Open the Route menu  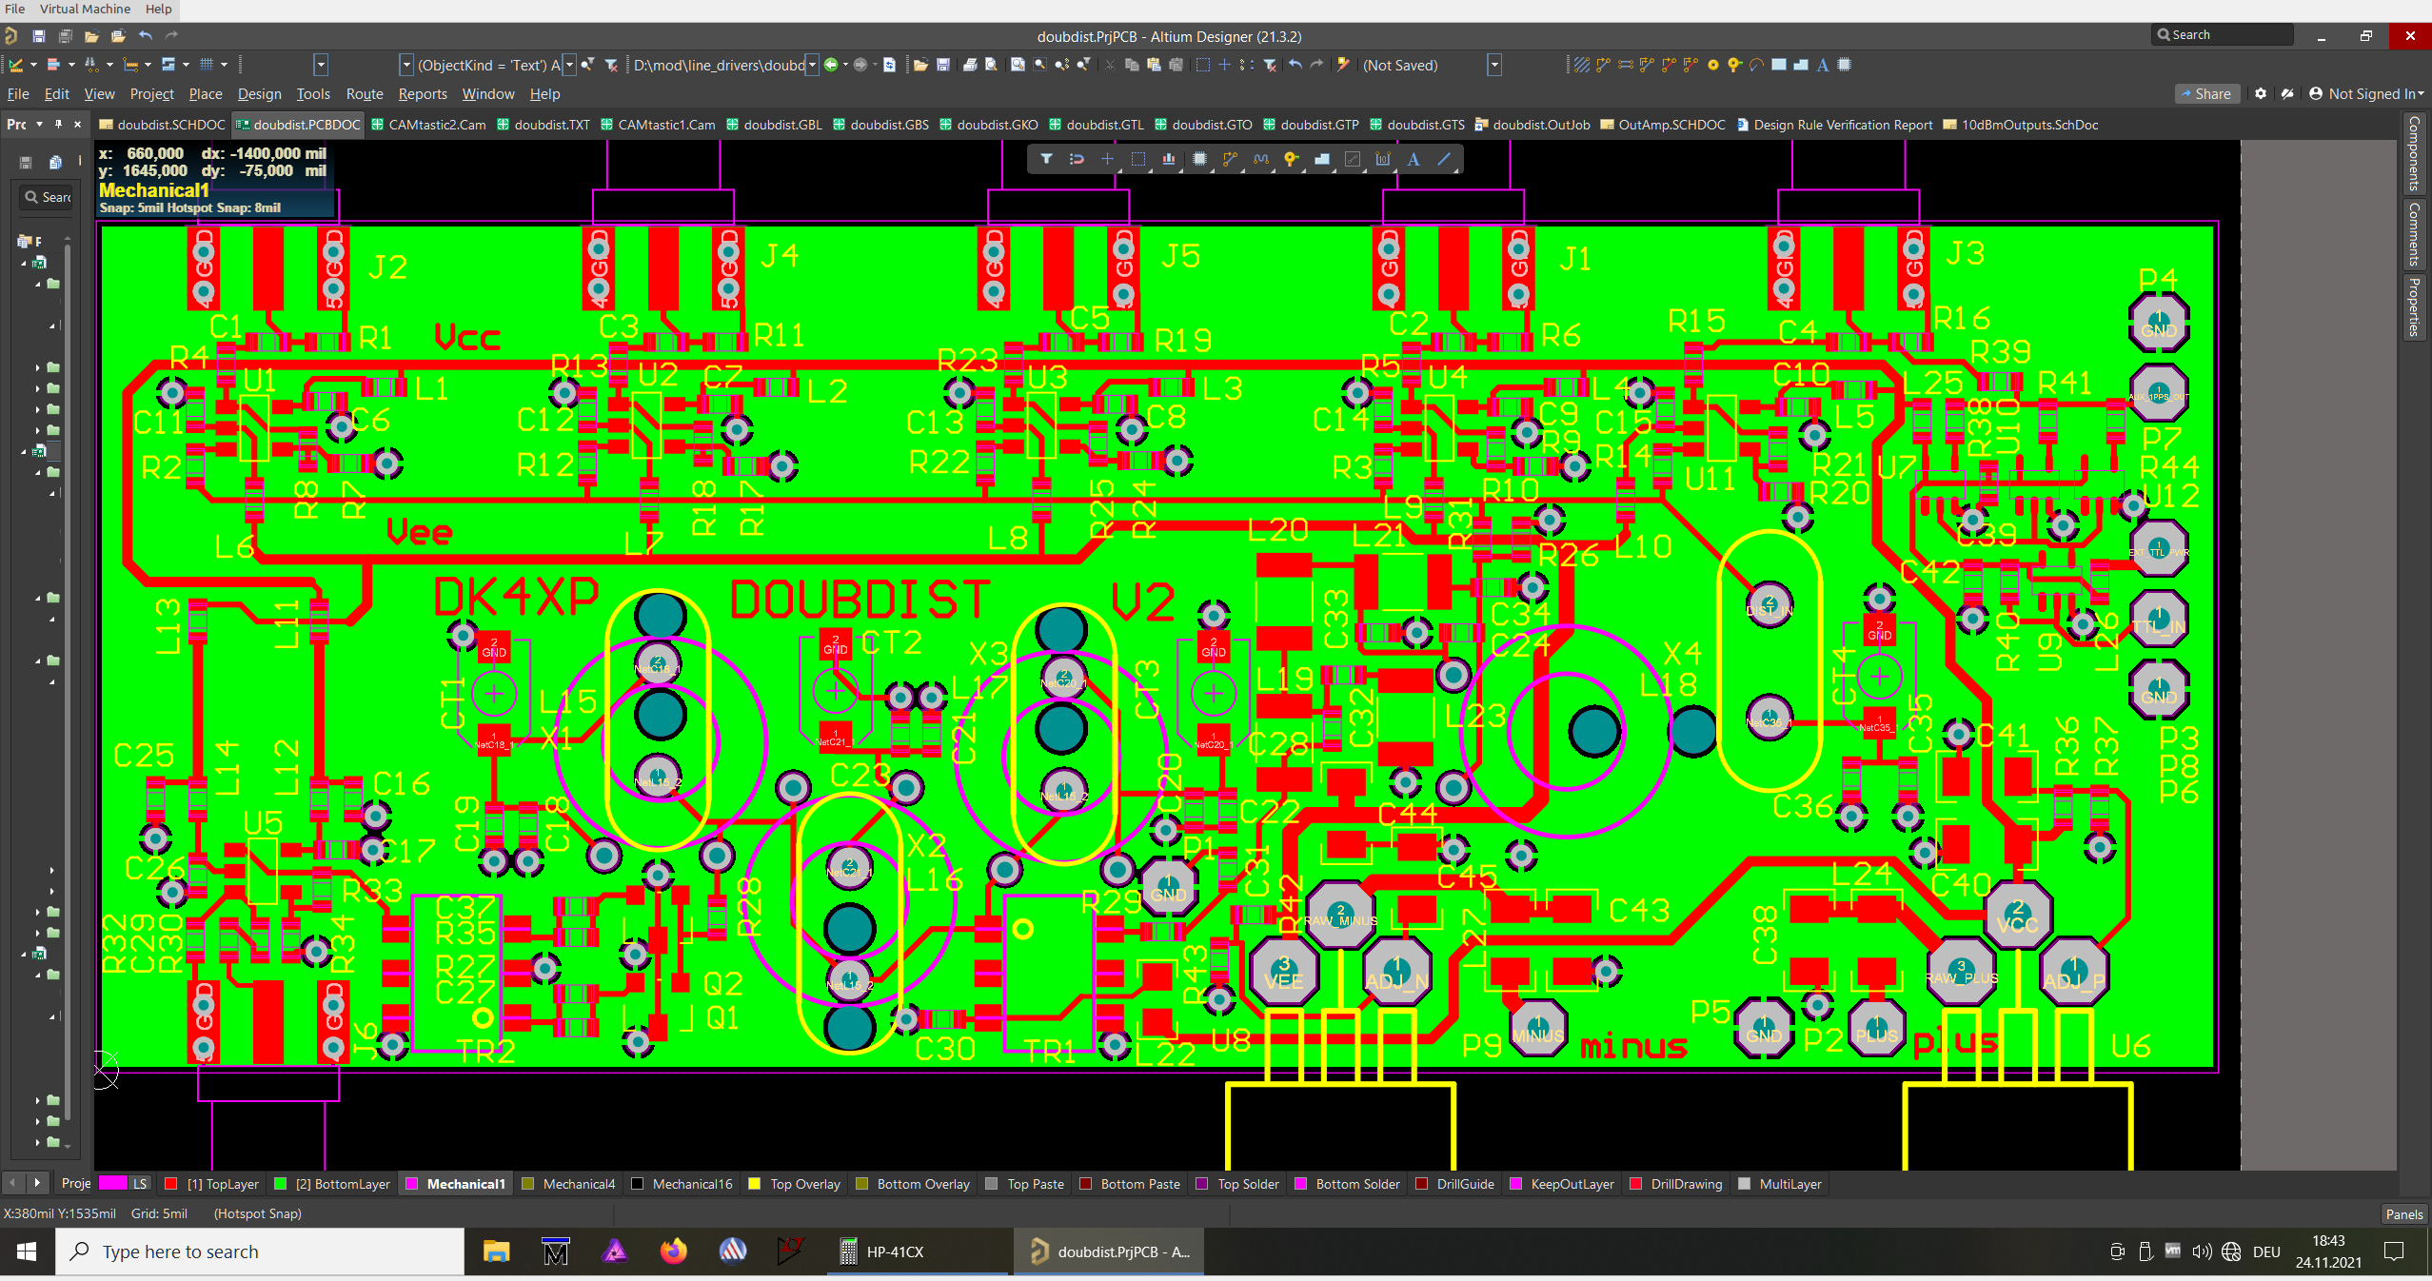tap(365, 93)
